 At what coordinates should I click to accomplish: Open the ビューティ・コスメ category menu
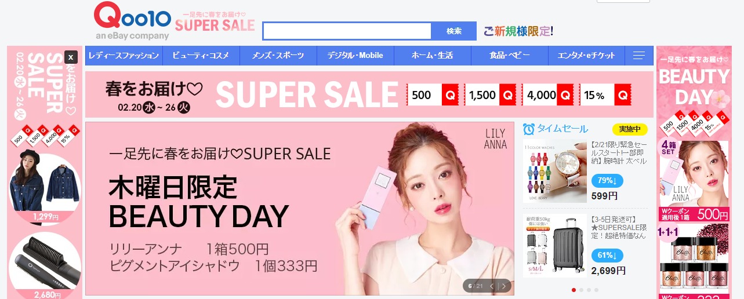(x=201, y=56)
